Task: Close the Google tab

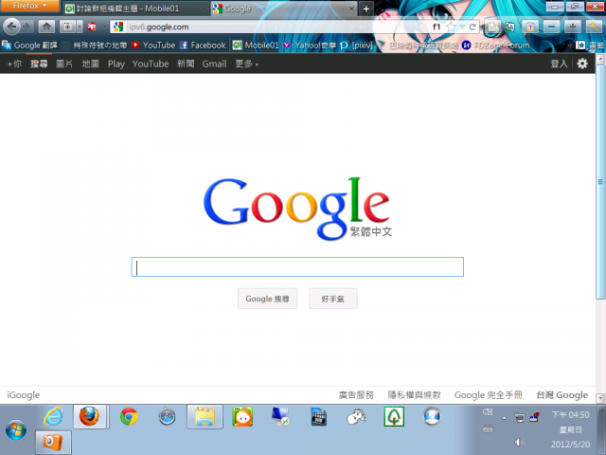Action: tap(351, 9)
